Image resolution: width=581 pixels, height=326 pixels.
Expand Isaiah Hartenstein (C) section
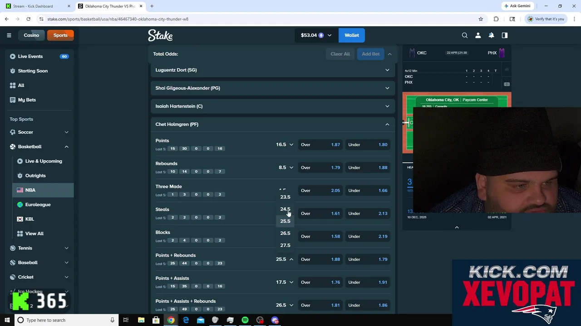click(x=272, y=106)
